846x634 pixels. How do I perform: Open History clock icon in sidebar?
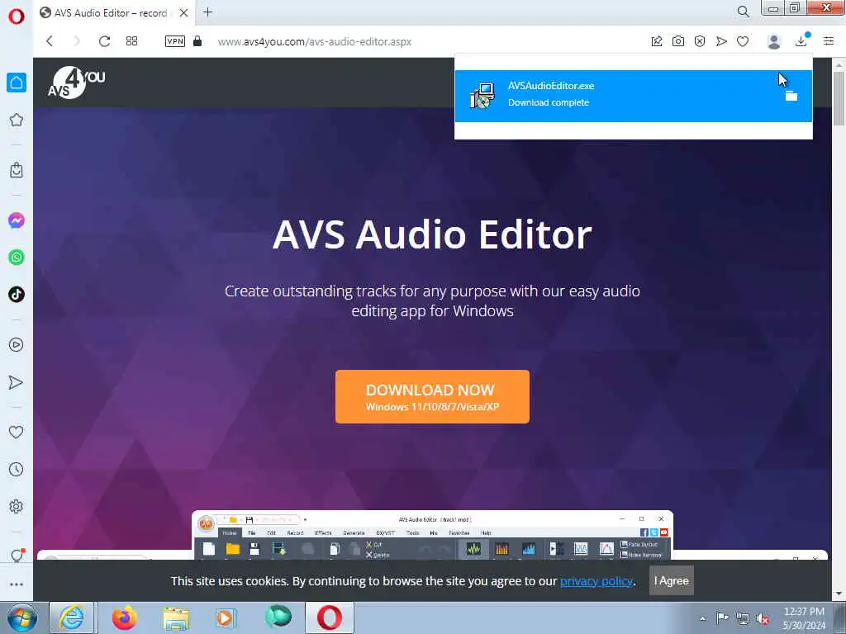[17, 469]
